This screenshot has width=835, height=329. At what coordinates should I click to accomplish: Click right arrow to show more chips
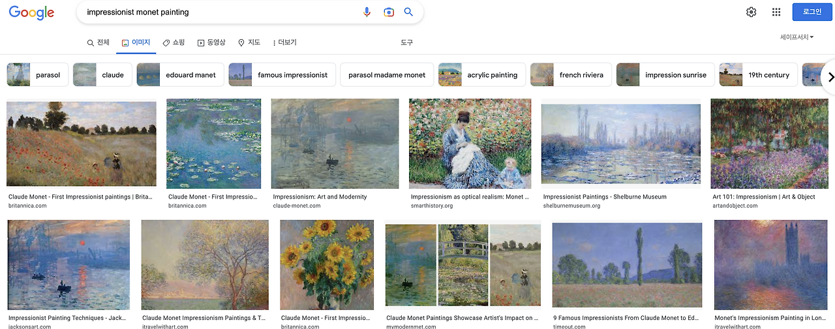[829, 76]
